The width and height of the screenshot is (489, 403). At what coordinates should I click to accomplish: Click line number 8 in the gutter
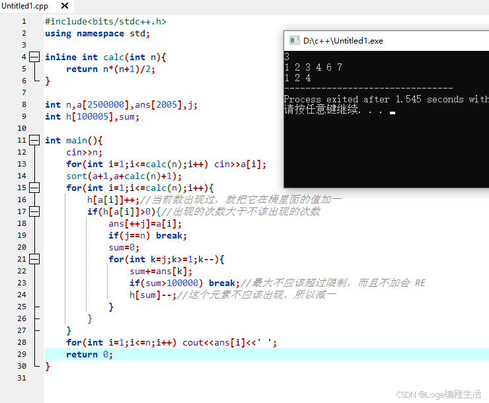(x=24, y=105)
